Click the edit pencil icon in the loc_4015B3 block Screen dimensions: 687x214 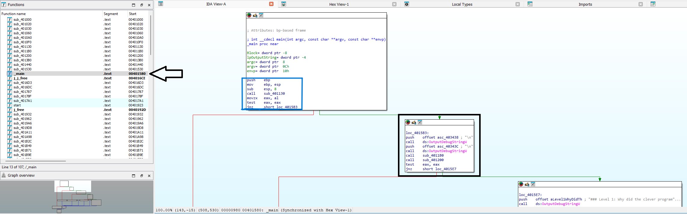[x=414, y=122]
